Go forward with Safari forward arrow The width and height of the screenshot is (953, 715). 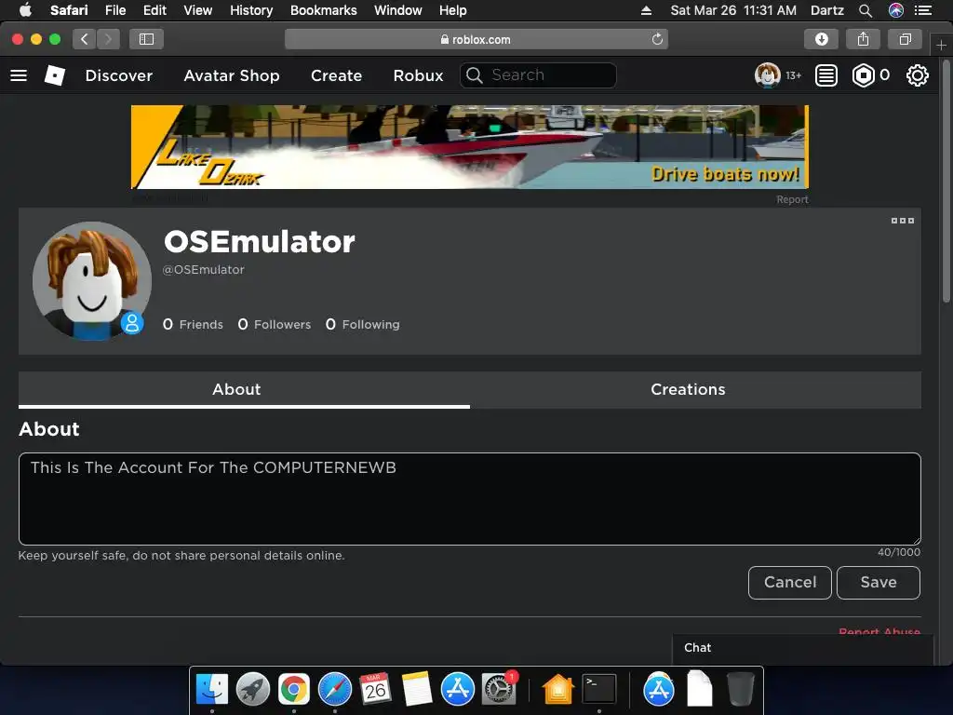pyautogui.click(x=108, y=39)
